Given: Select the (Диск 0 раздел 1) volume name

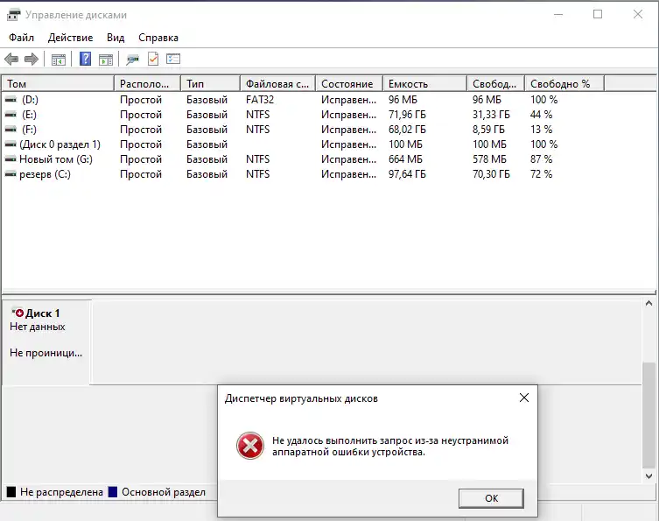Looking at the screenshot, I should 60,144.
